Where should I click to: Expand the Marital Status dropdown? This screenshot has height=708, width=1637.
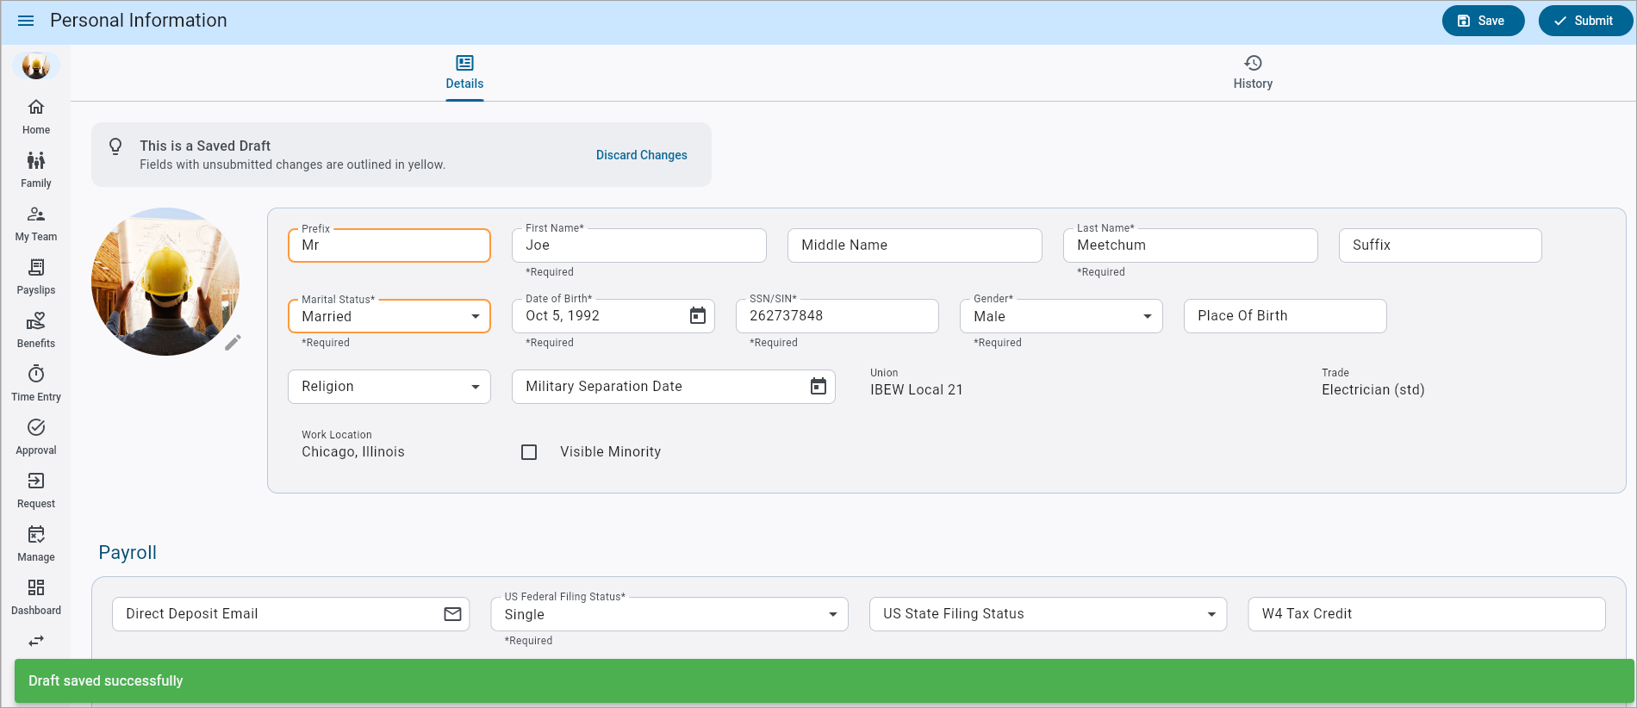coord(475,317)
